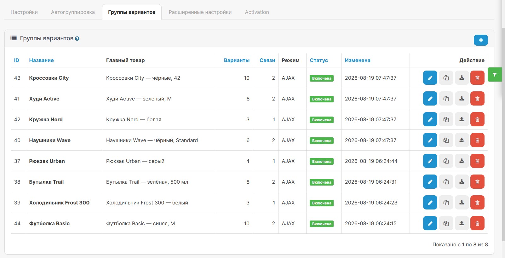The image size is (505, 258).
Task: Edit the Худи Active group
Action: 430,99
